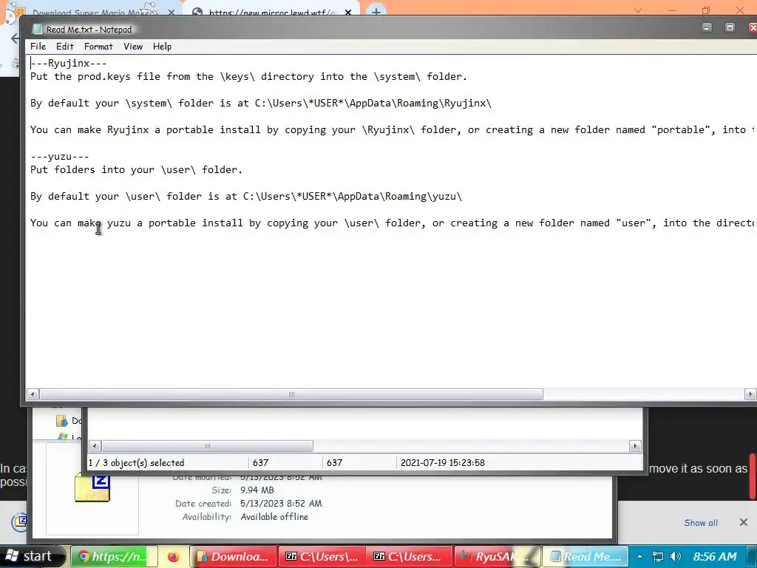Click the 7-Zip scrollbar's right arrow
Viewport: 757px width, 568px height.
[635, 446]
